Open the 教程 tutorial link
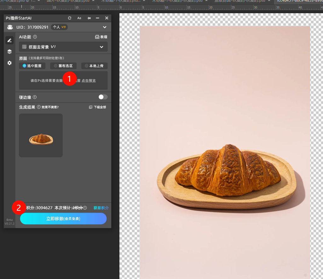 tap(101, 37)
